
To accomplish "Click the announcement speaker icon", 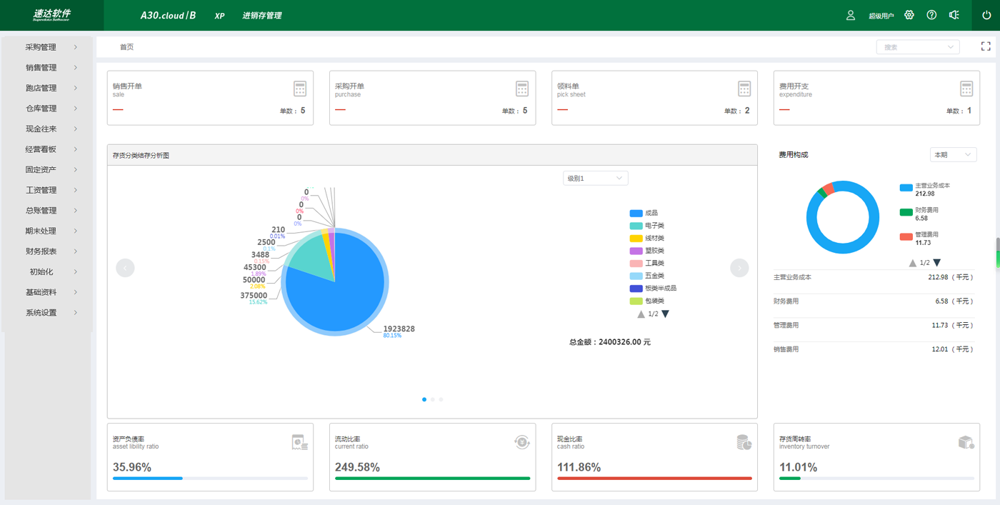I will 954,15.
